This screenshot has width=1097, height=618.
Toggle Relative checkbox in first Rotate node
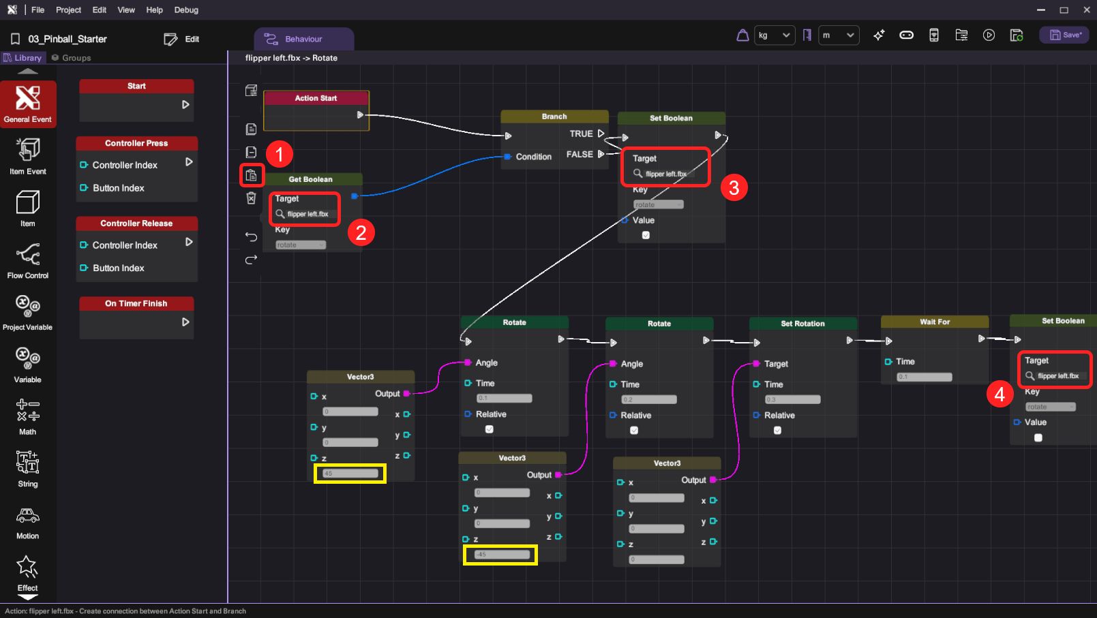pos(489,429)
